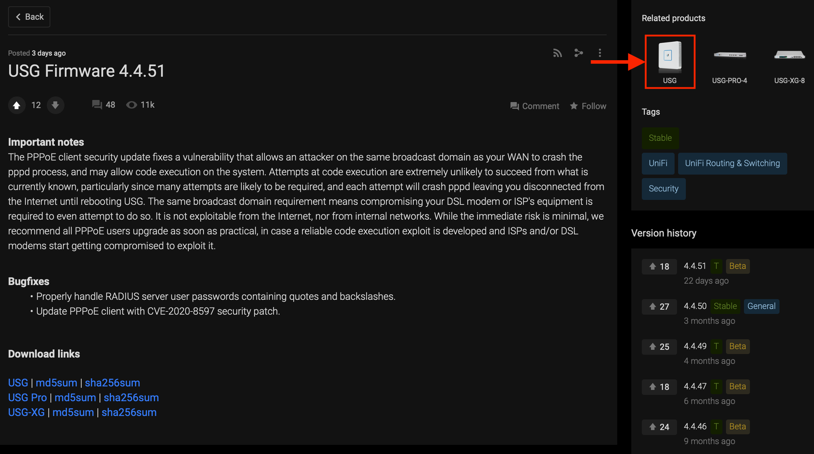
Task: Click the Beta badge on version 4.4.51
Action: point(737,266)
